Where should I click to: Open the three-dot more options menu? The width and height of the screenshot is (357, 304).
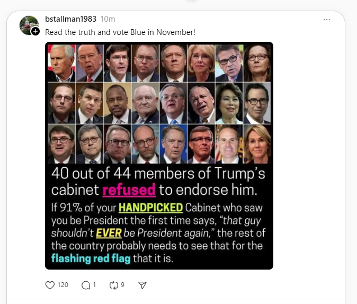(327, 20)
